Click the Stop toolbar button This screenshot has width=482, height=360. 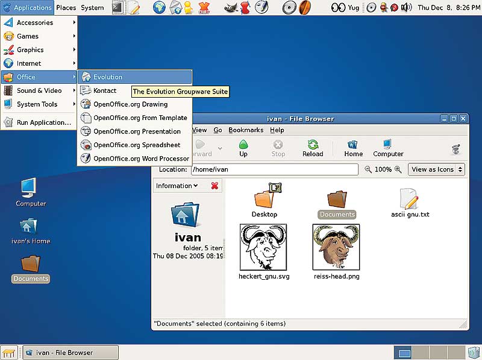point(278,148)
